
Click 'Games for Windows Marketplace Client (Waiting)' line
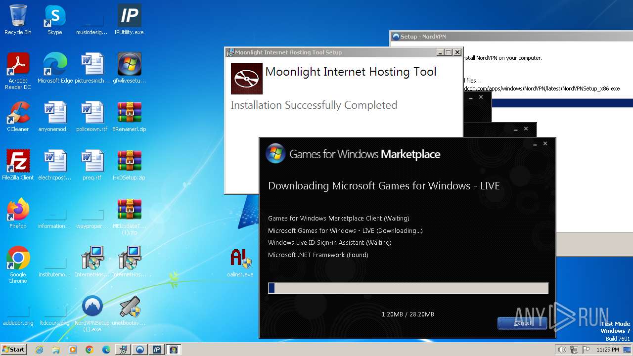coord(339,218)
